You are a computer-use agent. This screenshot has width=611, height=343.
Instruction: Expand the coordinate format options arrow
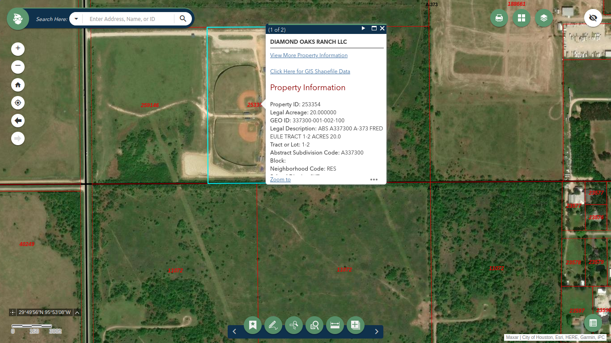point(77,312)
